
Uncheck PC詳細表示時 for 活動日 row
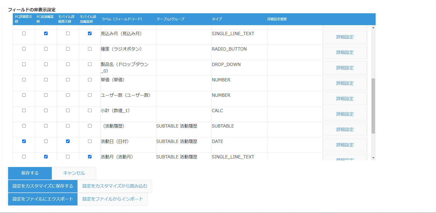point(24,141)
